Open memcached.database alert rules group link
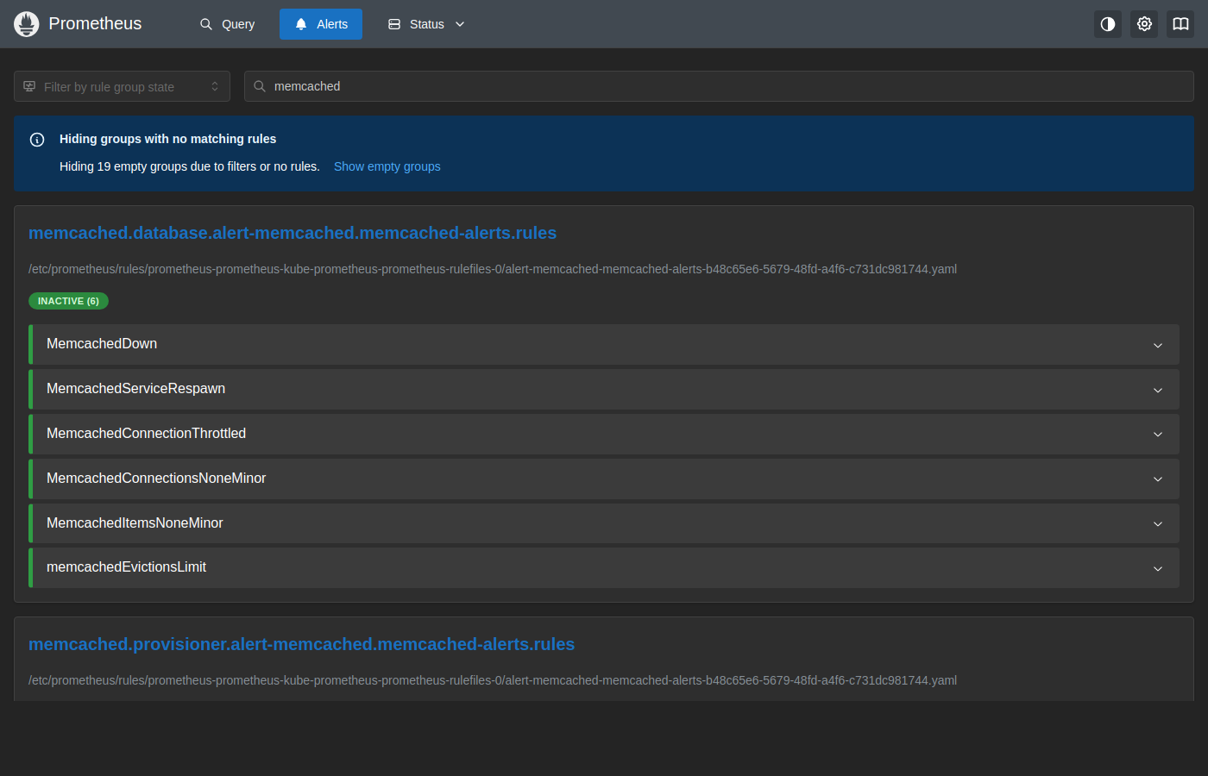1208x776 pixels. [293, 233]
